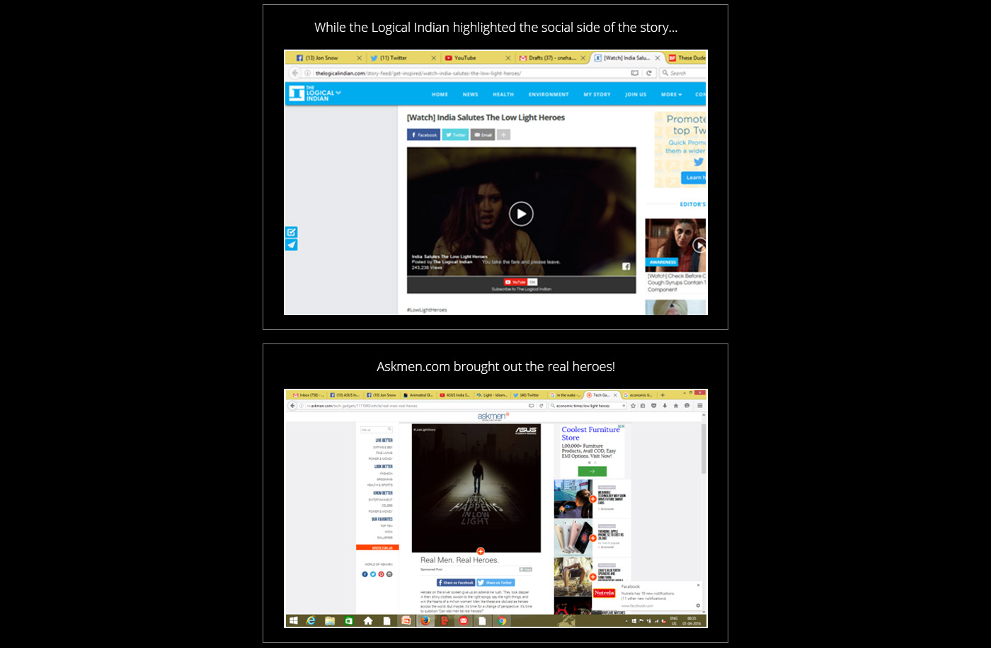The width and height of the screenshot is (991, 648).
Task: Expand the MORE navigation dropdown
Action: pyautogui.click(x=671, y=94)
